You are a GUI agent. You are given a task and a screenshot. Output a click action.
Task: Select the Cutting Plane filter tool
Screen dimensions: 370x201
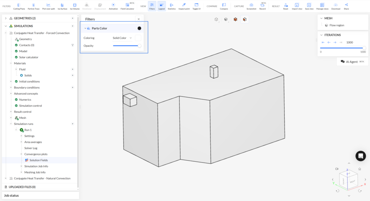pyautogui.click(x=19, y=6)
